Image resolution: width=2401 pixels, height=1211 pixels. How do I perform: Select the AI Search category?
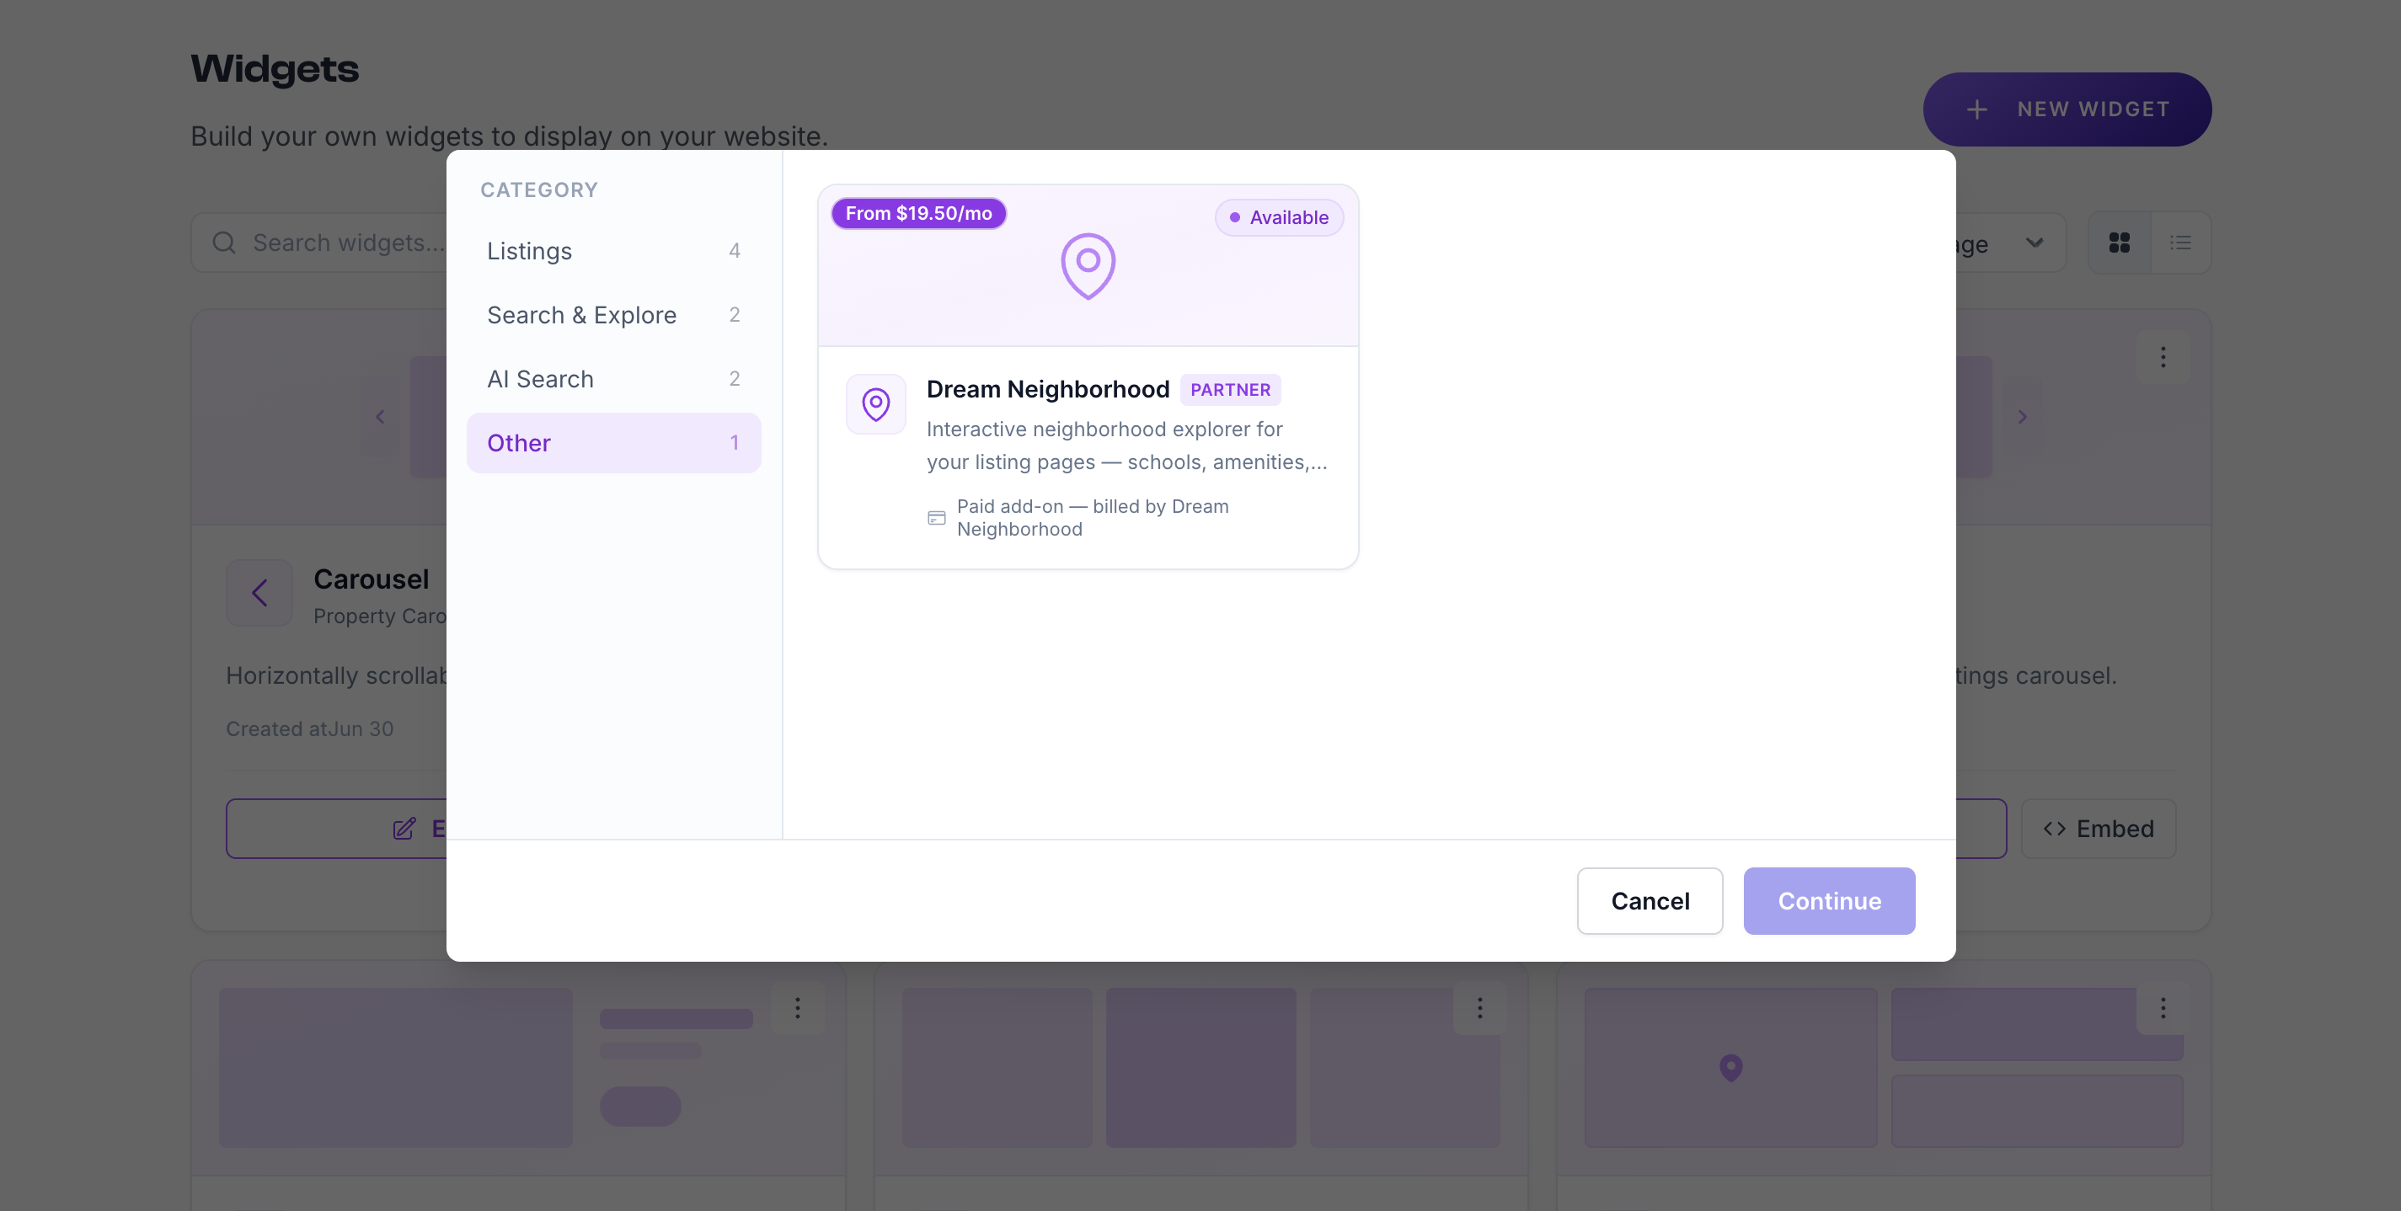(x=613, y=379)
